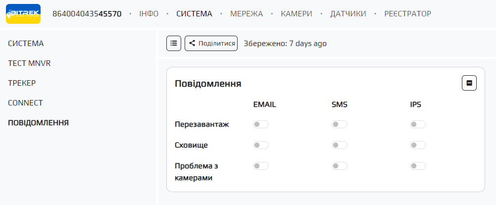The height and width of the screenshot is (205, 496).
Task: Go to the КАМЕРИ tab
Action: coord(297,14)
